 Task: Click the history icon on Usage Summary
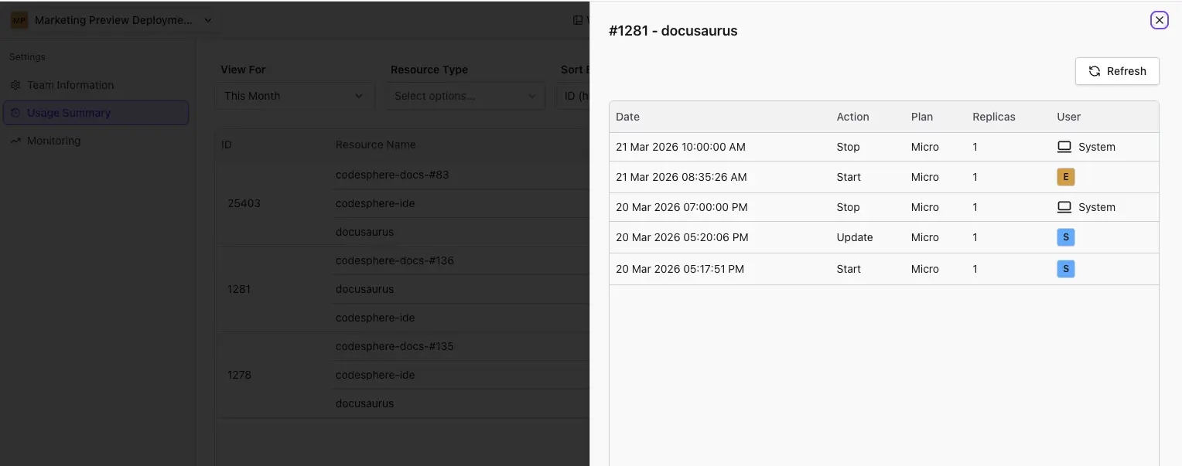pyautogui.click(x=15, y=113)
